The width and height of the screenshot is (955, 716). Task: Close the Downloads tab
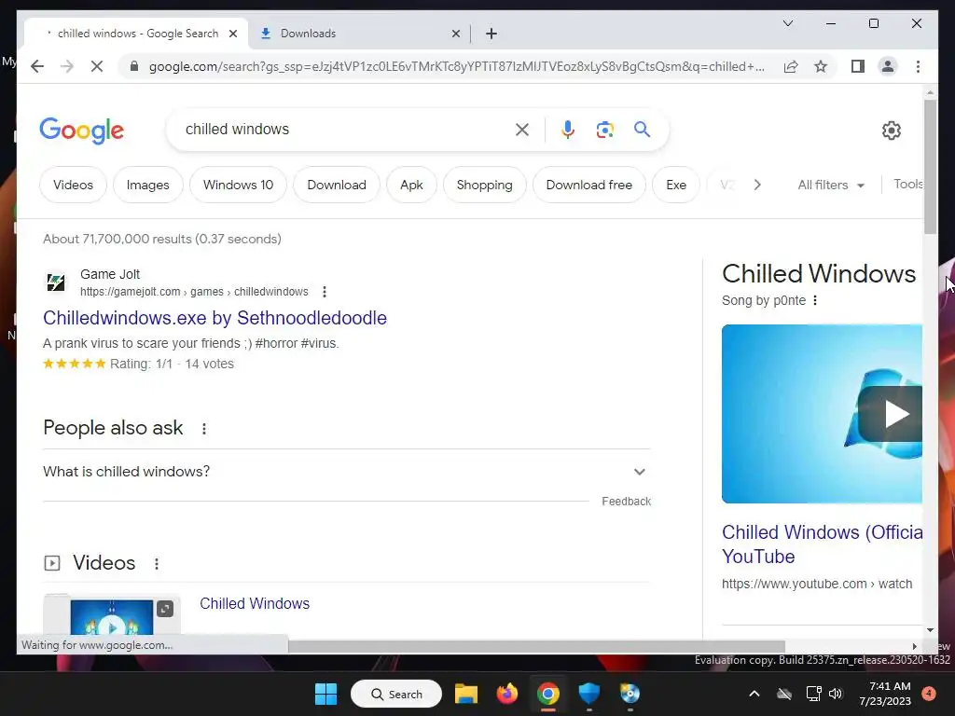coord(455,34)
